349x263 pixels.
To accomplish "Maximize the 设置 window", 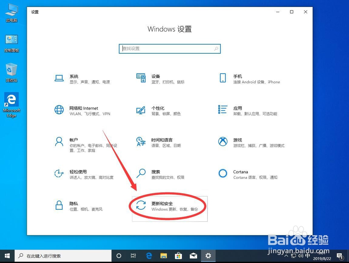I will pyautogui.click(x=291, y=12).
